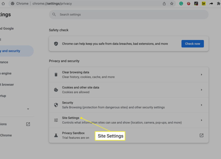The height and width of the screenshot is (159, 221).
Task: Select You and Google in sidebar
Action: tap(7, 28)
